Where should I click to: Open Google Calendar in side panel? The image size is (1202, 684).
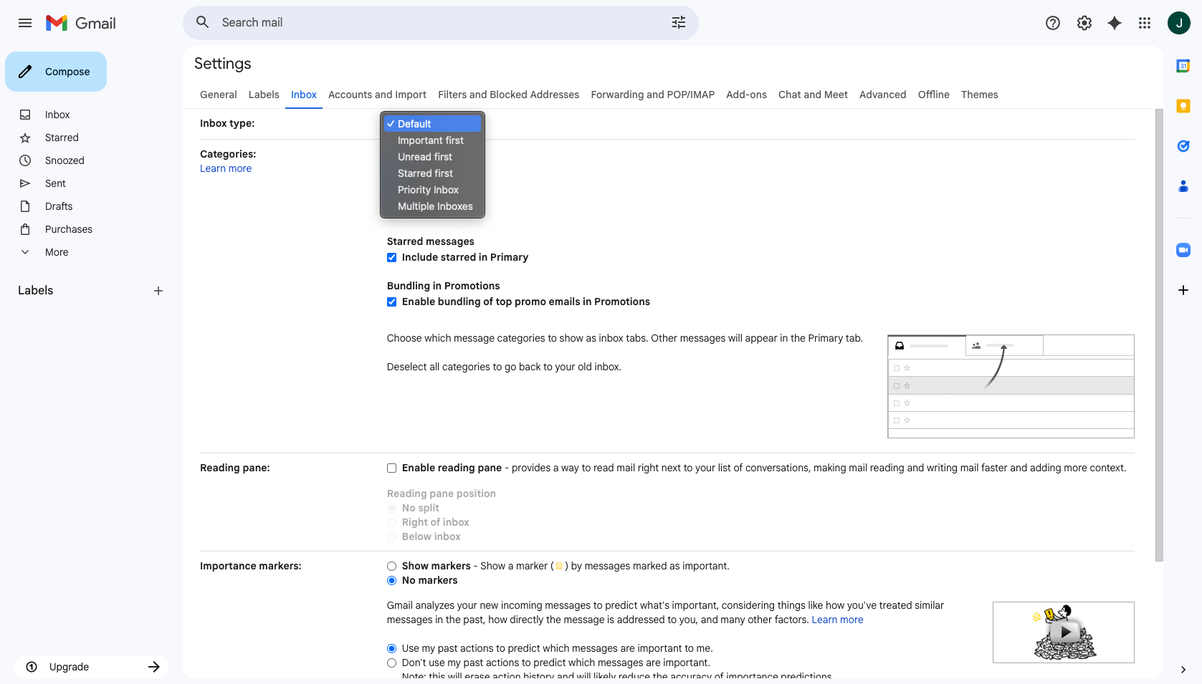click(x=1183, y=66)
